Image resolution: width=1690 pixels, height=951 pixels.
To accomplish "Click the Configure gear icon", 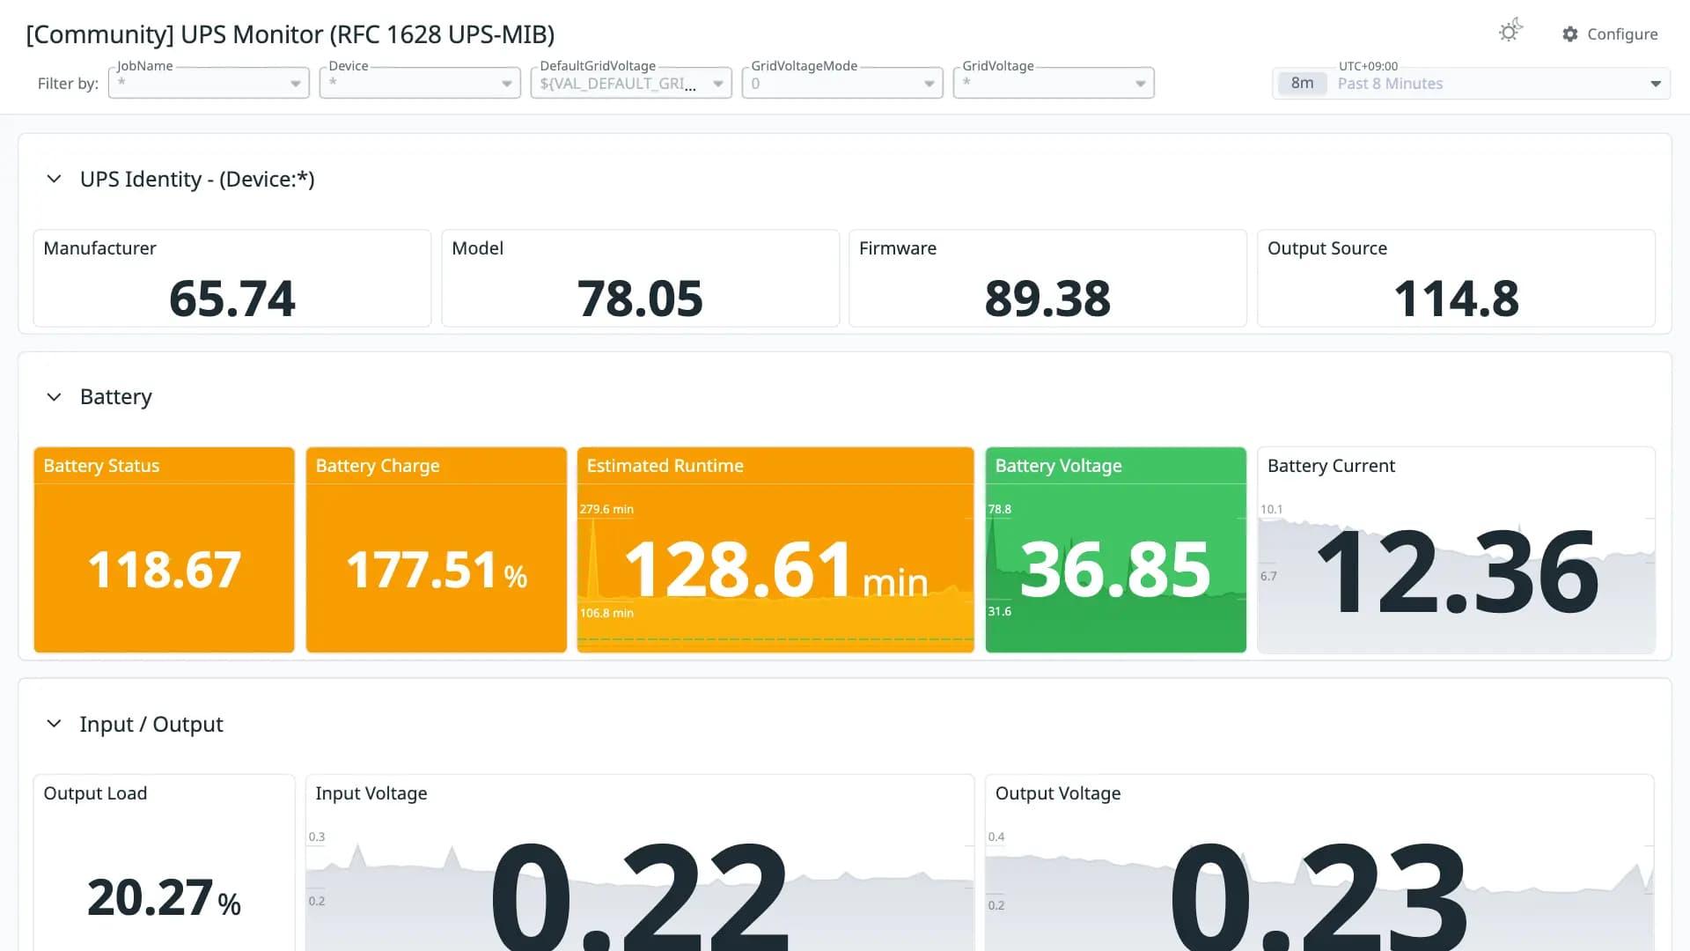I will point(1569,34).
